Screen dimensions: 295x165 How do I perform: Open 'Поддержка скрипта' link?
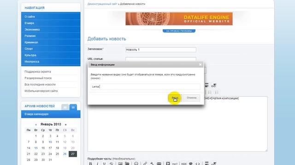click(38, 71)
